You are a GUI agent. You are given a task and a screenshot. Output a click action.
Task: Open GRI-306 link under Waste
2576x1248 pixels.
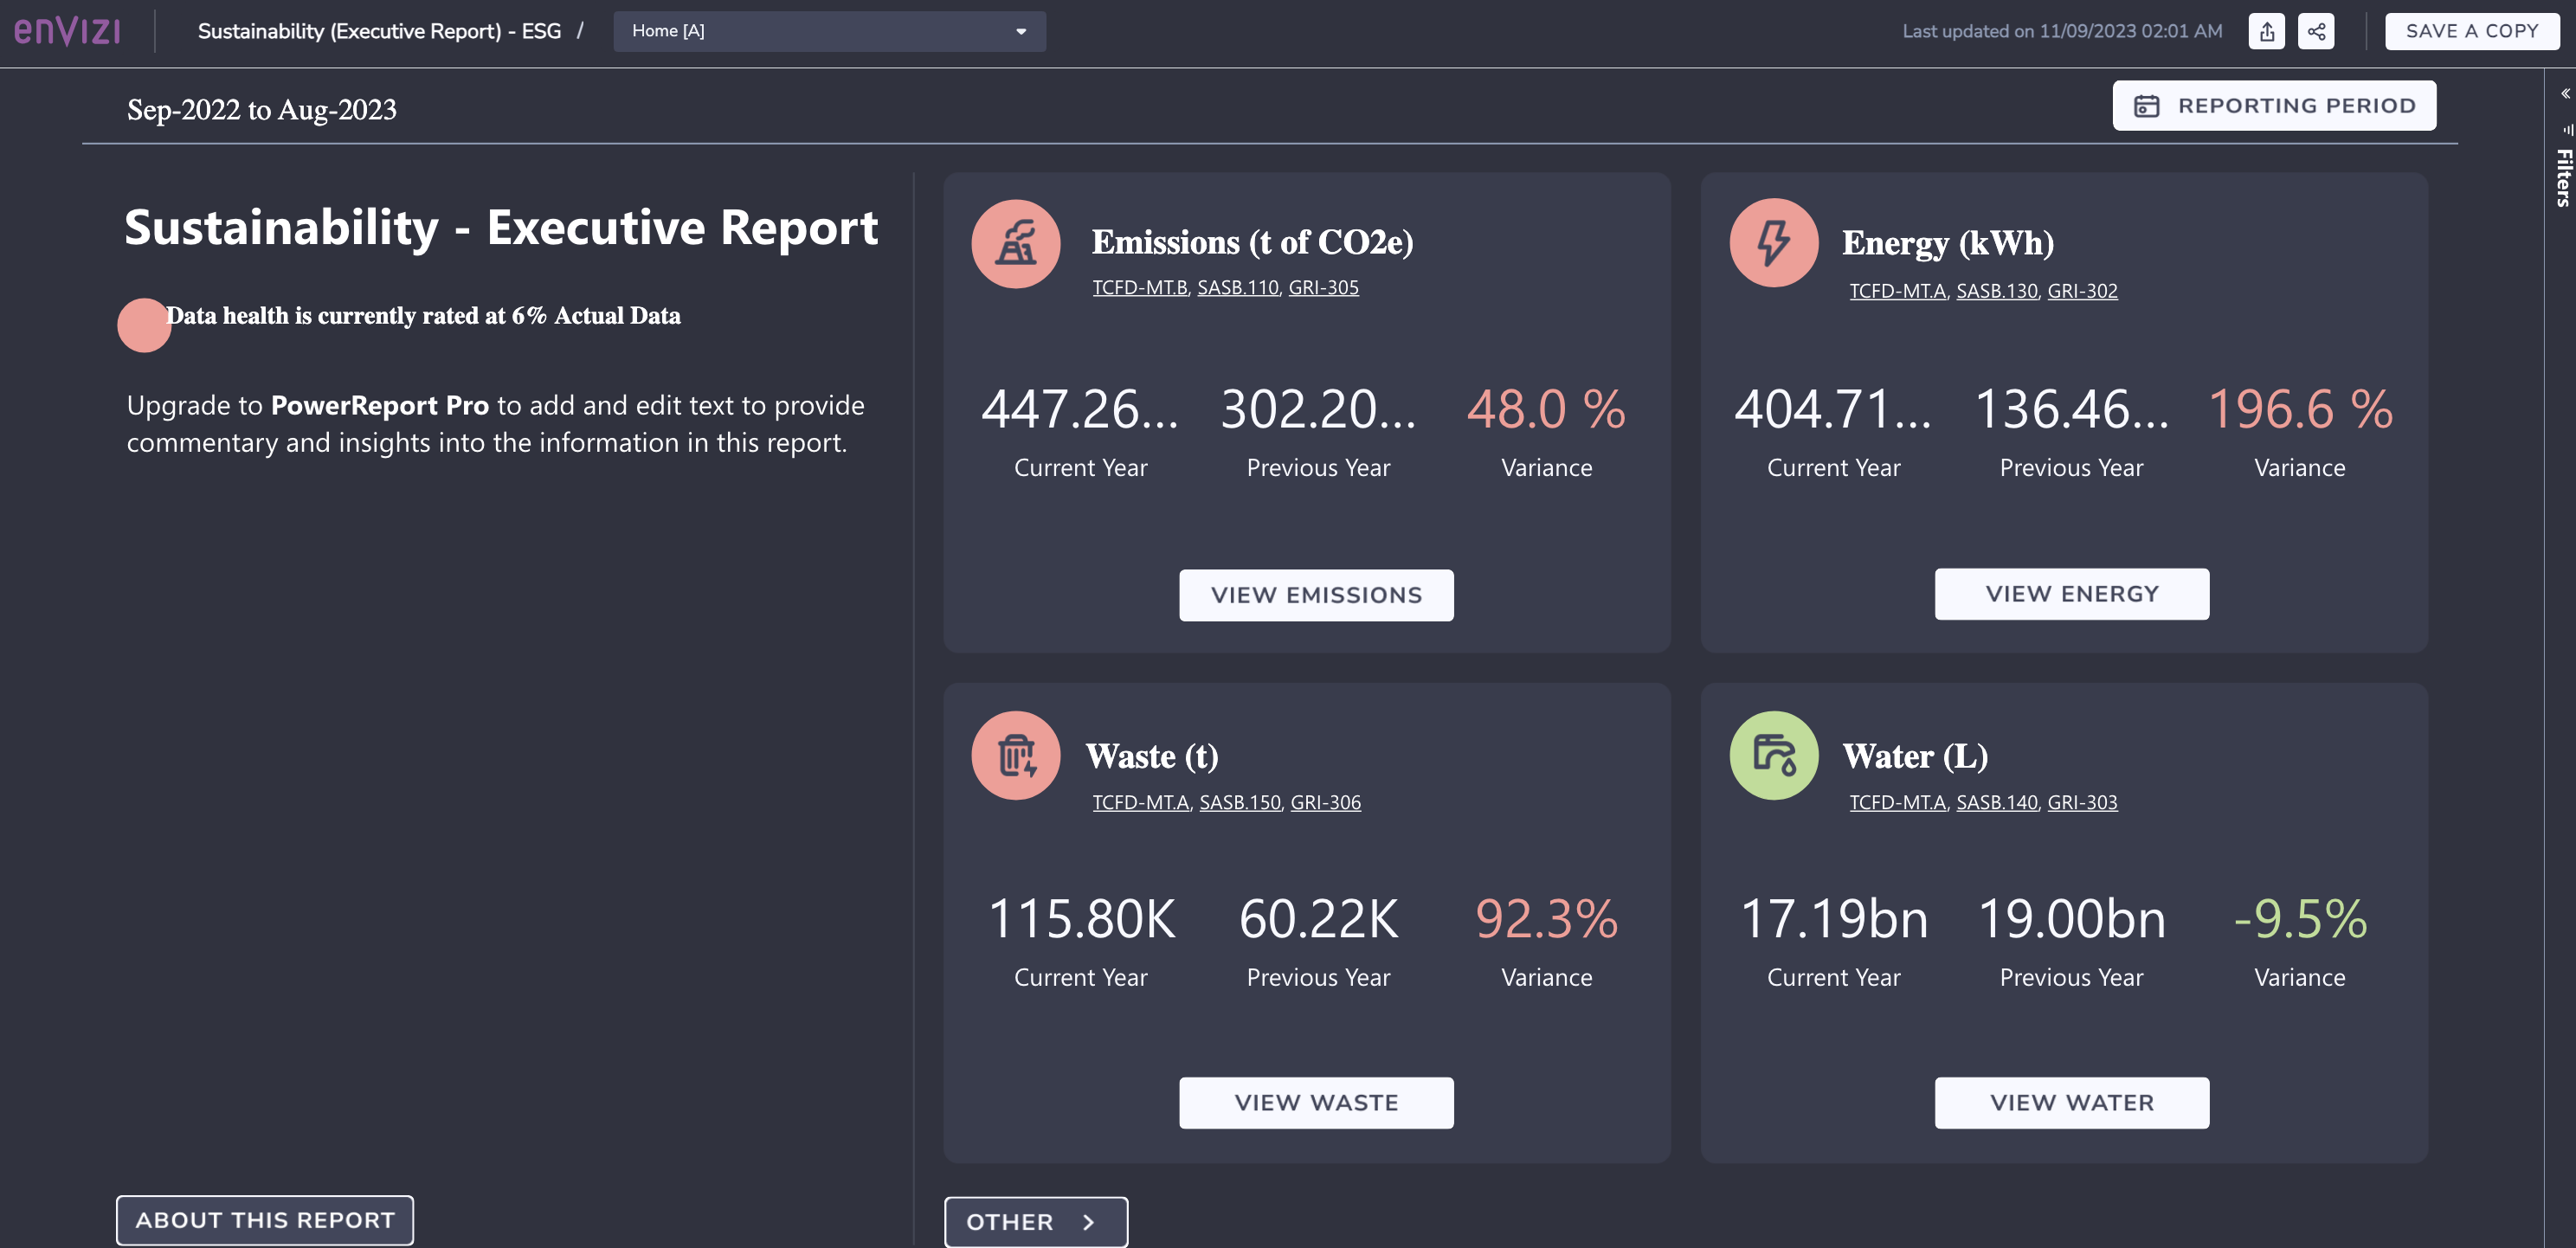tap(1325, 802)
